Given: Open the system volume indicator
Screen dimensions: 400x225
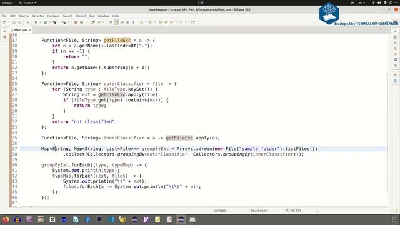Looking at the screenshot, I should coord(379,2).
